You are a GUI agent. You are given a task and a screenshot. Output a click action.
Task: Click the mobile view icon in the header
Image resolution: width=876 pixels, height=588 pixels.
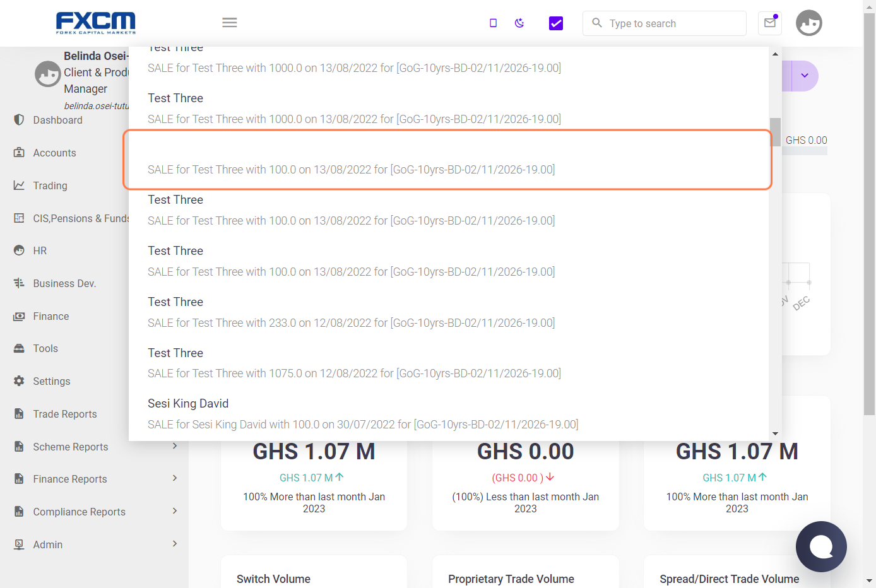pos(494,23)
